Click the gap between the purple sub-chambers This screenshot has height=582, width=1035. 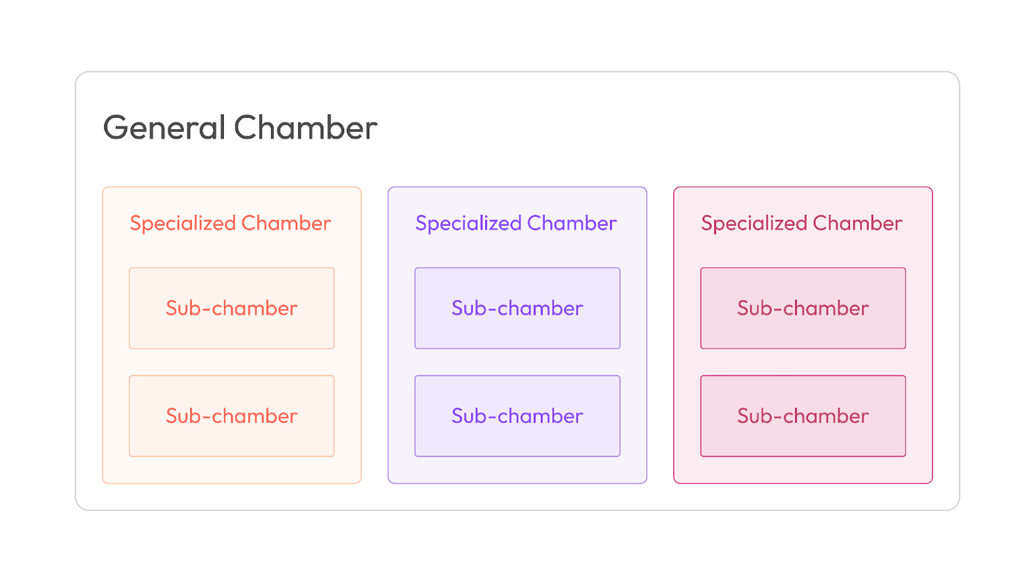click(517, 362)
